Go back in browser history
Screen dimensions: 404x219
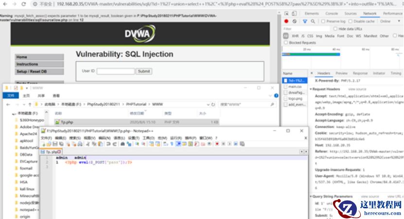click(x=5, y=4)
